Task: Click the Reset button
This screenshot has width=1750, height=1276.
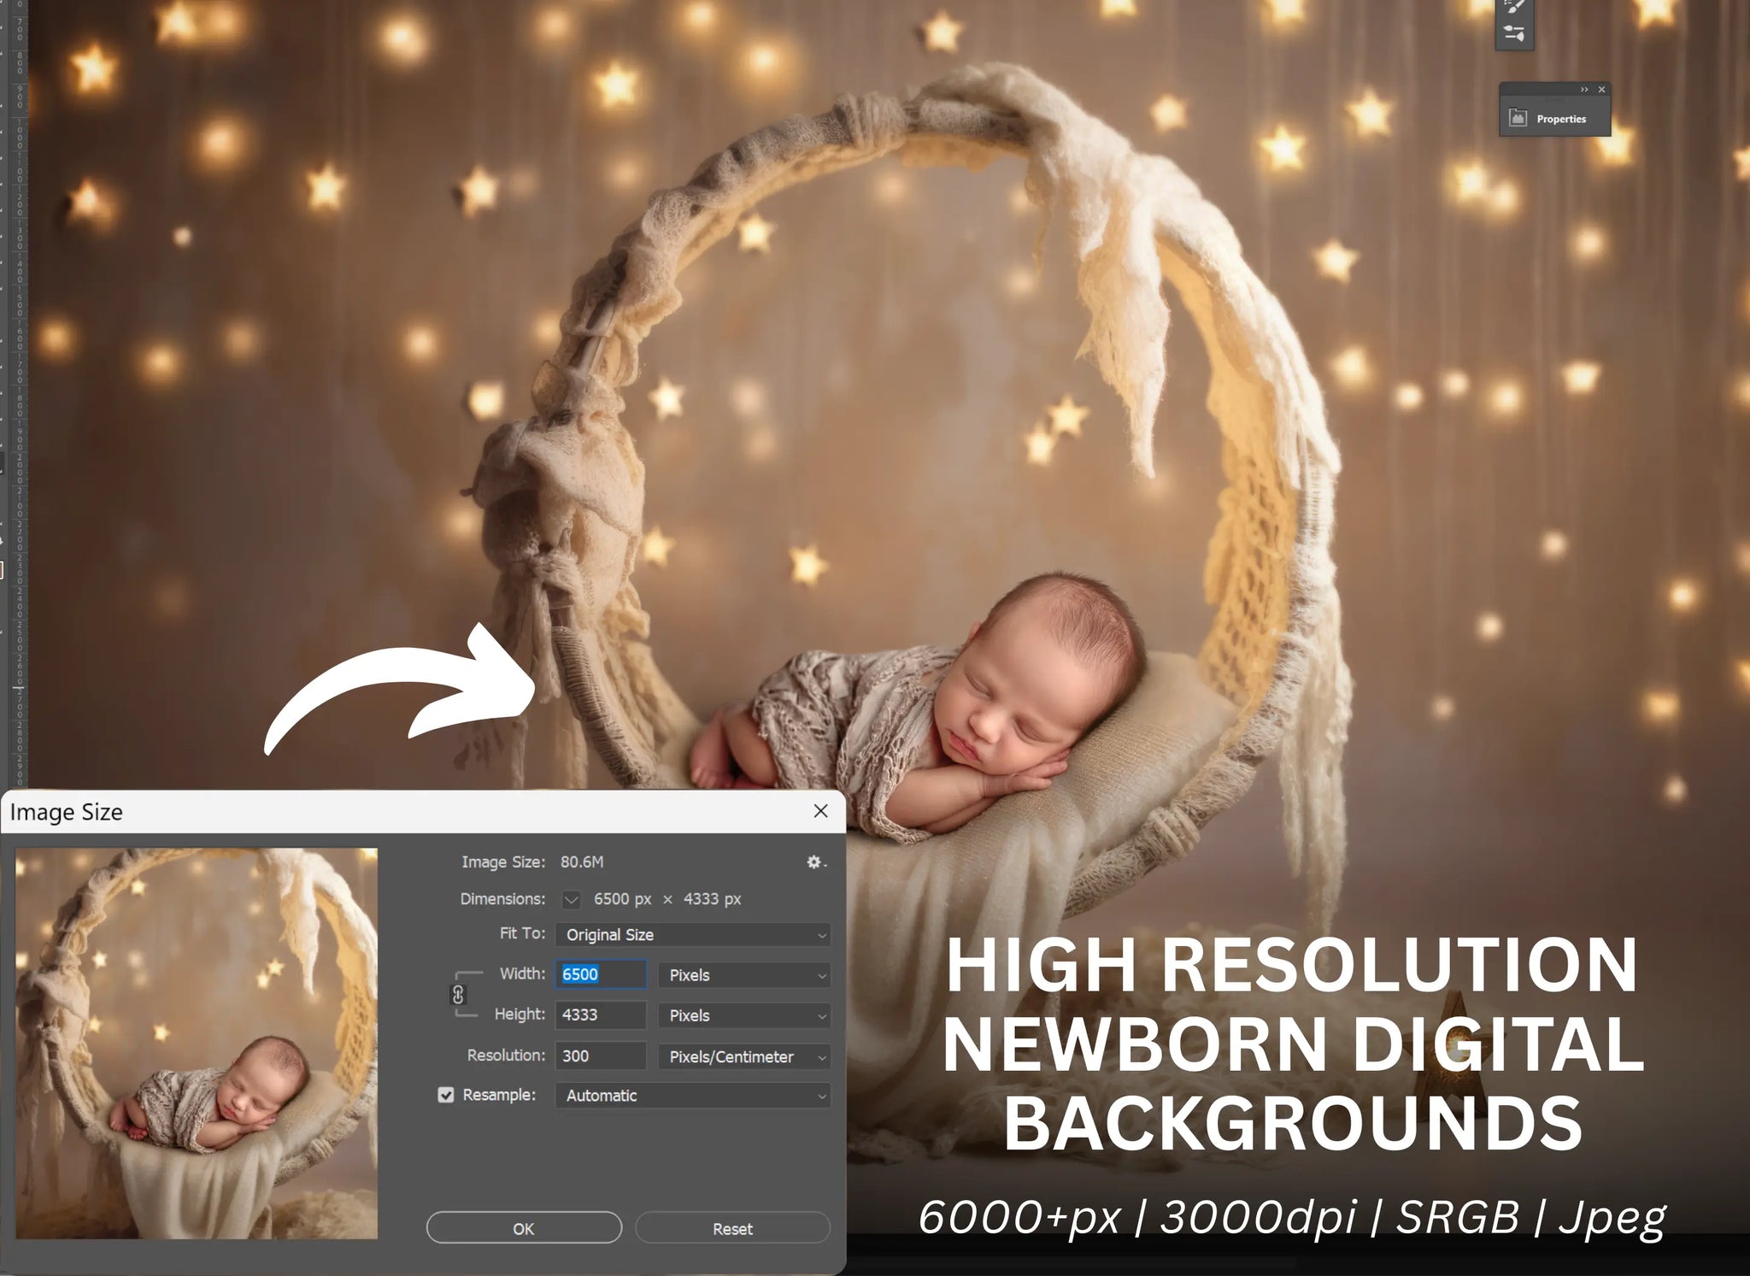Action: click(732, 1228)
